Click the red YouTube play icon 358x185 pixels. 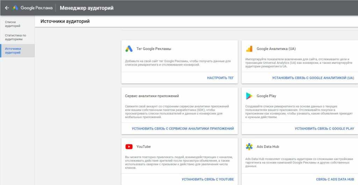pyautogui.click(x=129, y=147)
